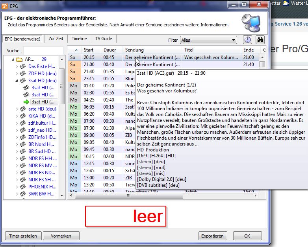Click the film icon beside PHOENIX HD

pyautogui.click(x=24, y=187)
